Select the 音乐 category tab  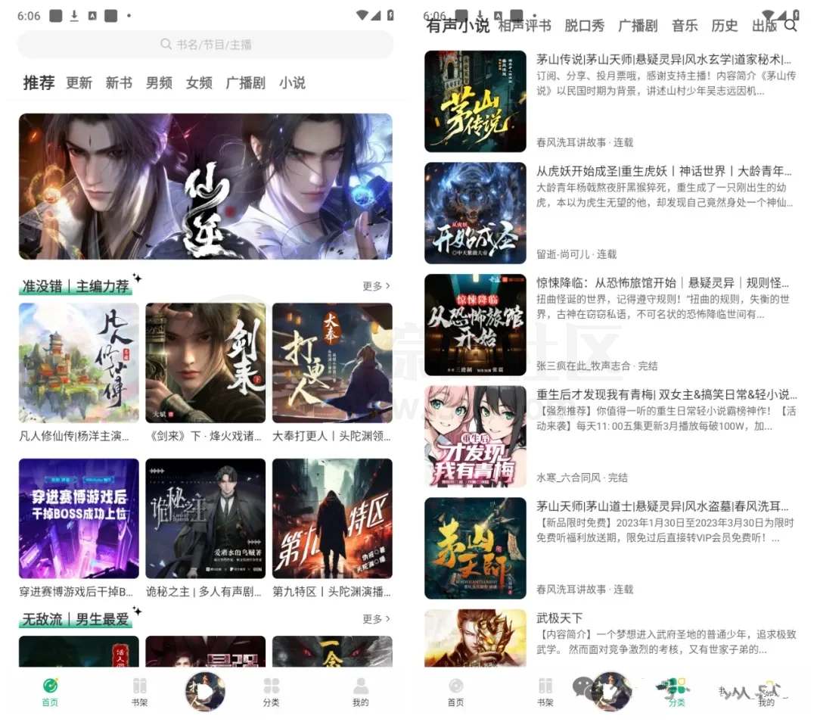pyautogui.click(x=685, y=25)
